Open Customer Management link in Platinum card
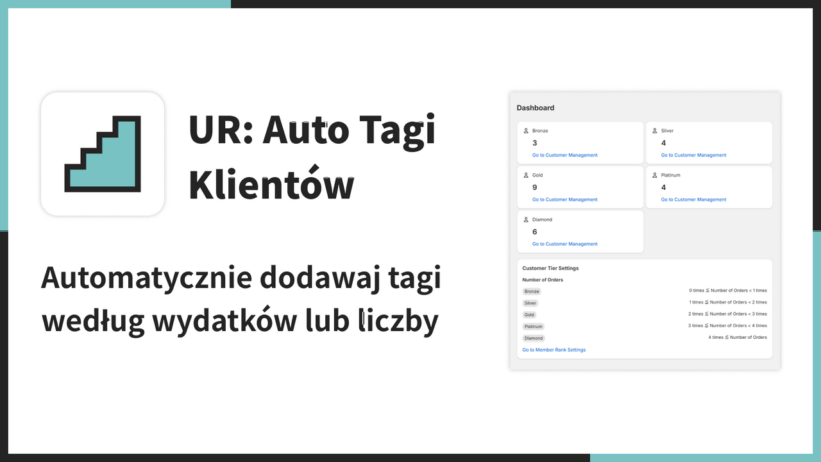Screen dimensions: 821x462 pos(693,200)
